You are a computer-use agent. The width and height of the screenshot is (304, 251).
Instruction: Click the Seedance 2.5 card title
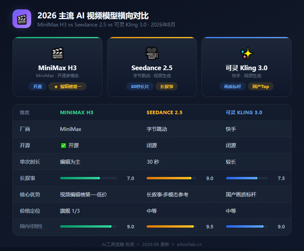point(152,68)
